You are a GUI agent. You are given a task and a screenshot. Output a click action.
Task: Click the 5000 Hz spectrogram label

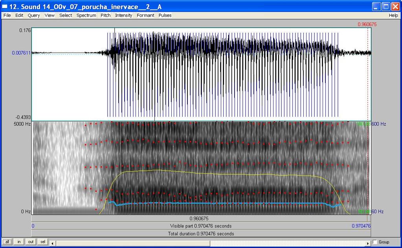pyautogui.click(x=22, y=124)
